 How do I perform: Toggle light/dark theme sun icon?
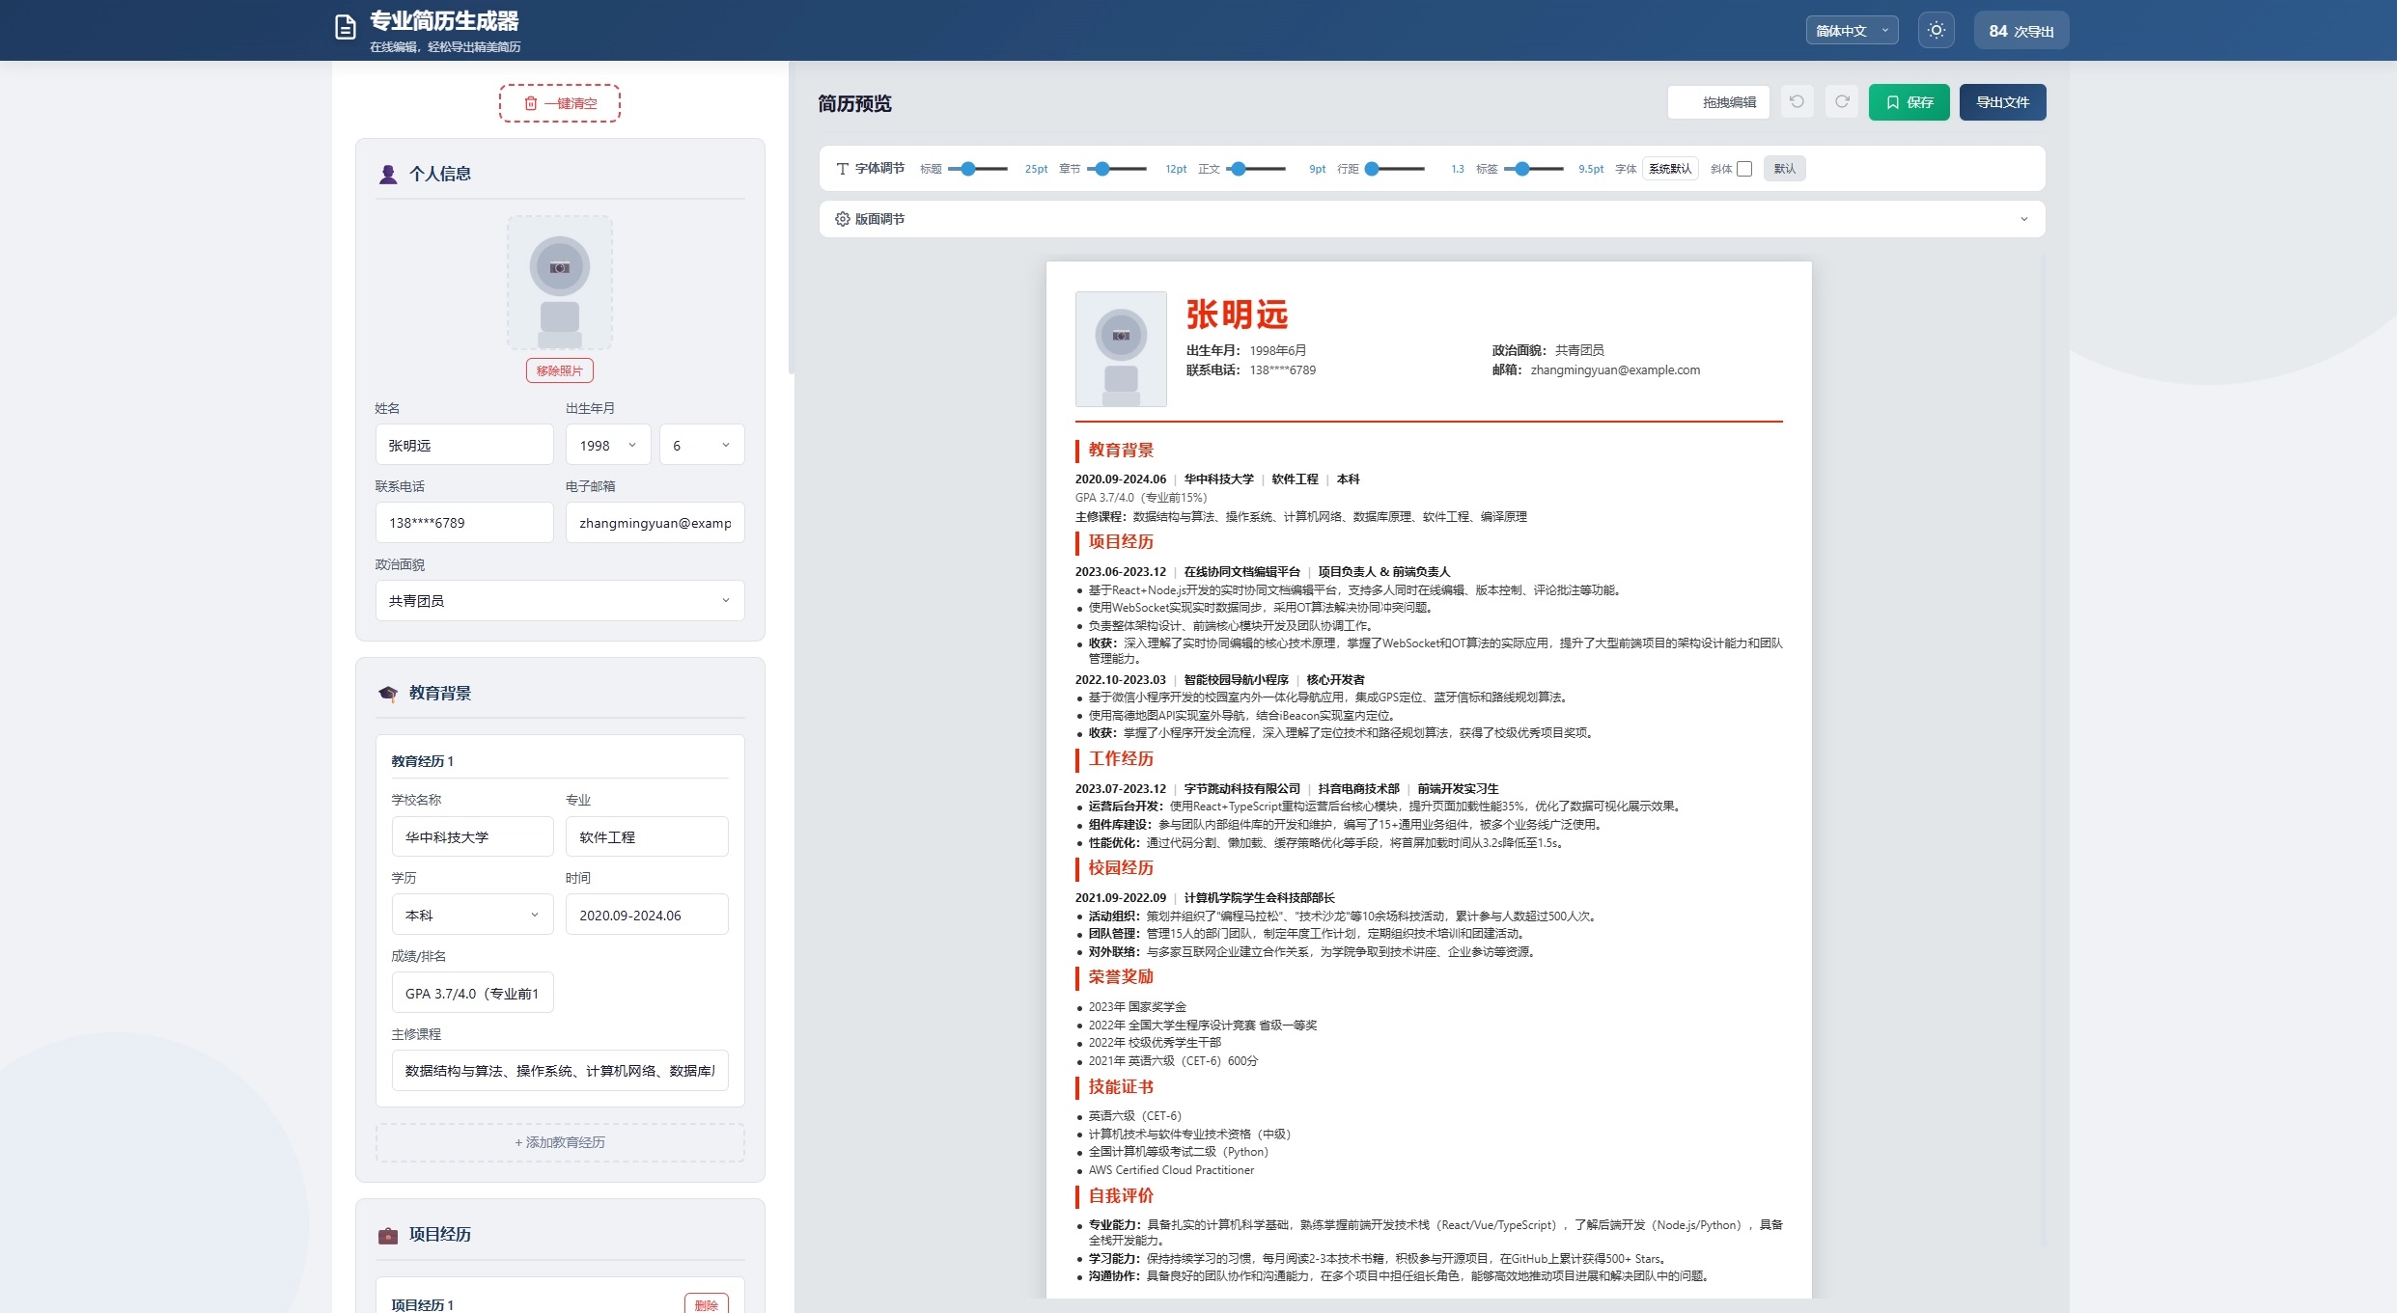1936,31
